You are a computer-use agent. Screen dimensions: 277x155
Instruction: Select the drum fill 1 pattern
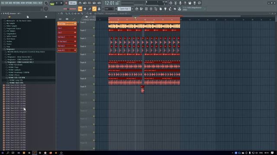coord(67,50)
